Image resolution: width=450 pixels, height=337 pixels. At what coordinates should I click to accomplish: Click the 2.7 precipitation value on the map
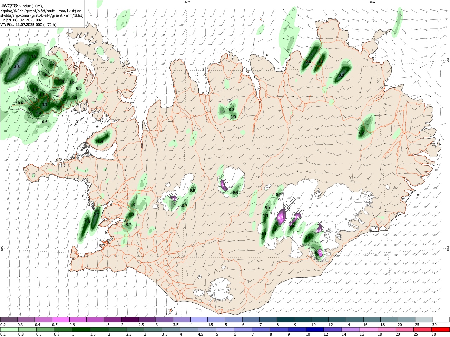click(97, 215)
